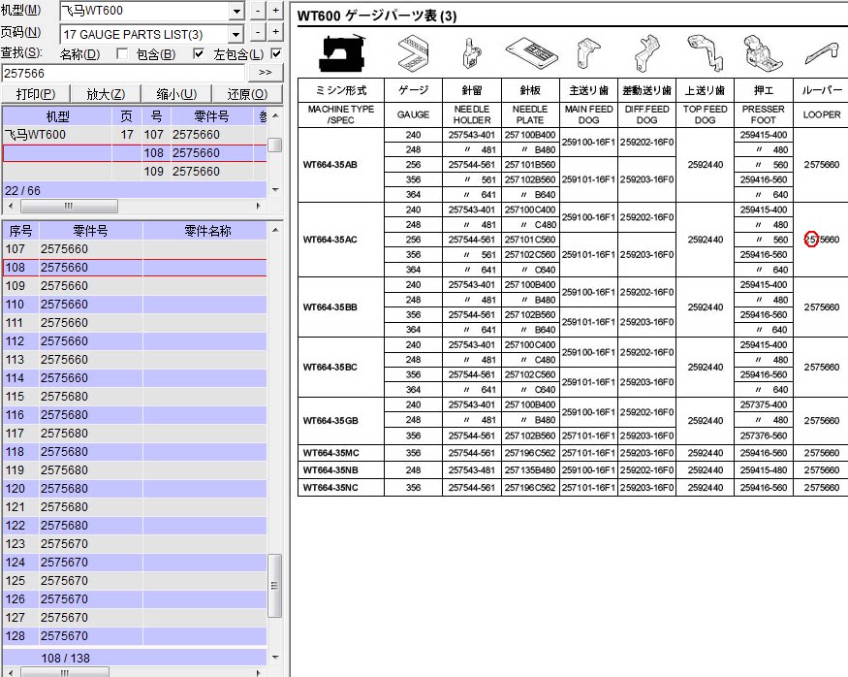
Task: Open the 页码 page dropdown
Action: pyautogui.click(x=236, y=35)
